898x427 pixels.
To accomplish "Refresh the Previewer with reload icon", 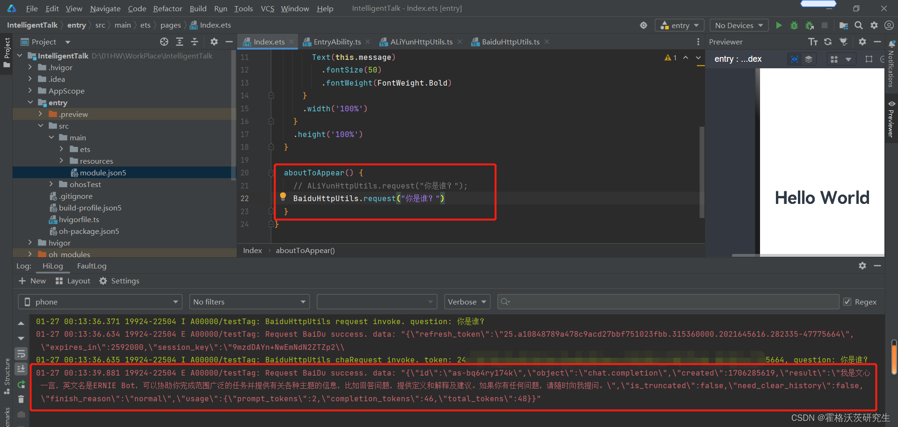I will pyautogui.click(x=828, y=42).
